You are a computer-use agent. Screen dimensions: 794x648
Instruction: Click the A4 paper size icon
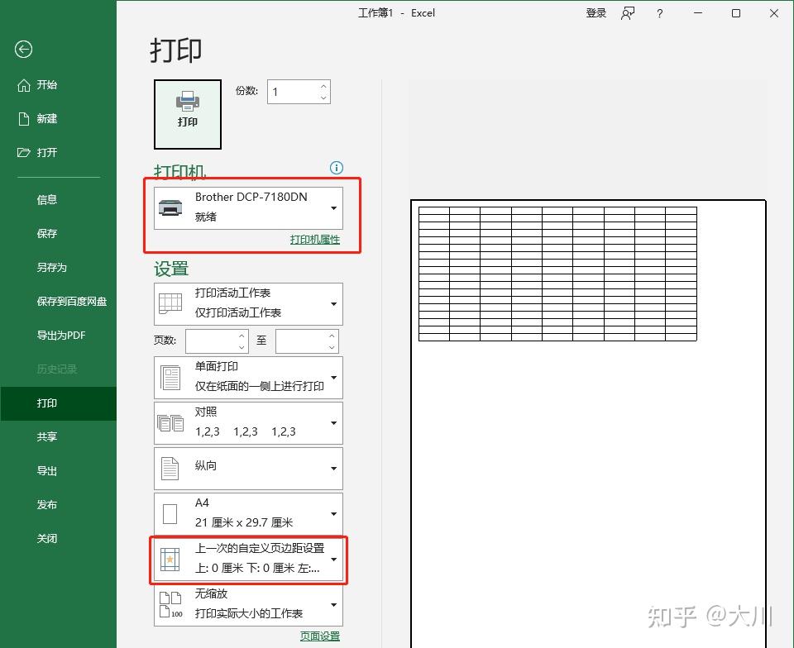171,513
